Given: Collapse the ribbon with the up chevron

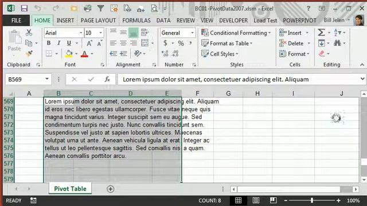Looking at the screenshot, I should click(362, 65).
